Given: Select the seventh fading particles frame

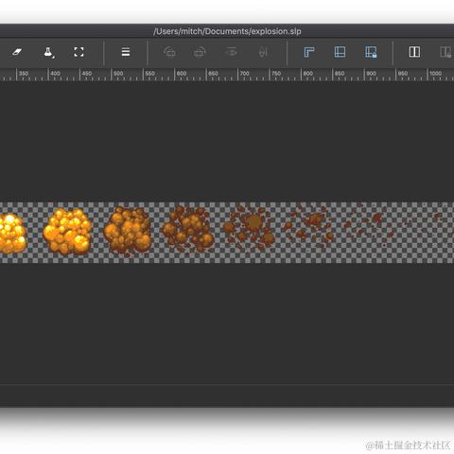Looking at the screenshot, I should click(369, 224).
